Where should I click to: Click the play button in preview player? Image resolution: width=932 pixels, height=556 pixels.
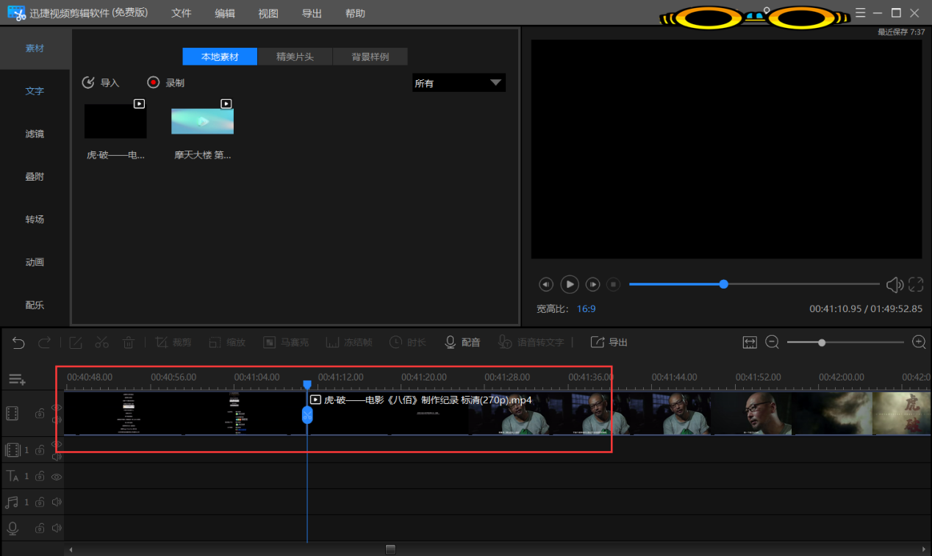[570, 284]
